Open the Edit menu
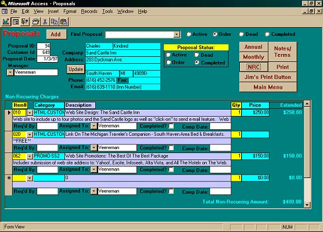The height and width of the screenshot is (232, 323). click(26, 12)
